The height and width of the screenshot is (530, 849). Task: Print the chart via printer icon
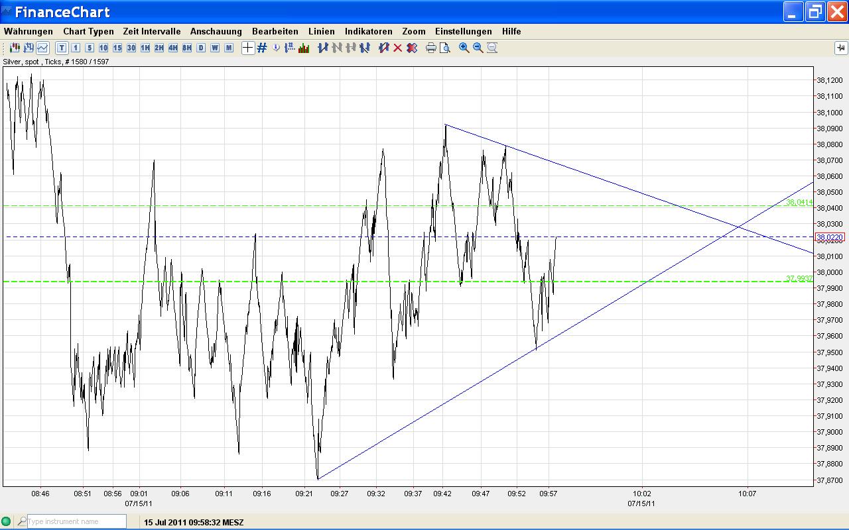430,48
